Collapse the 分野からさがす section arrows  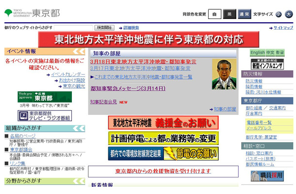79,181
